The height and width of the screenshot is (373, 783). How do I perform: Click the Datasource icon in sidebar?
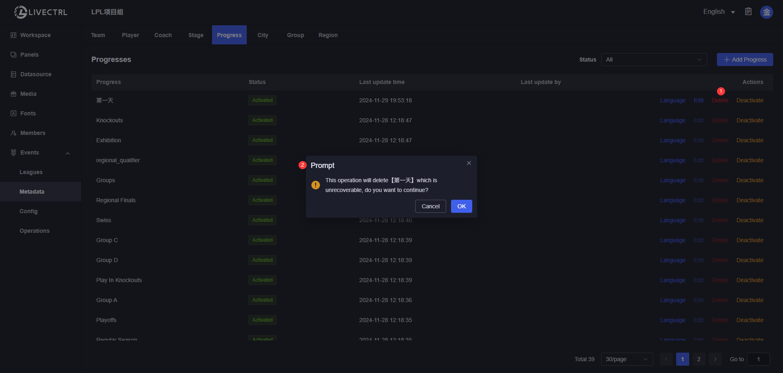pyautogui.click(x=13, y=74)
